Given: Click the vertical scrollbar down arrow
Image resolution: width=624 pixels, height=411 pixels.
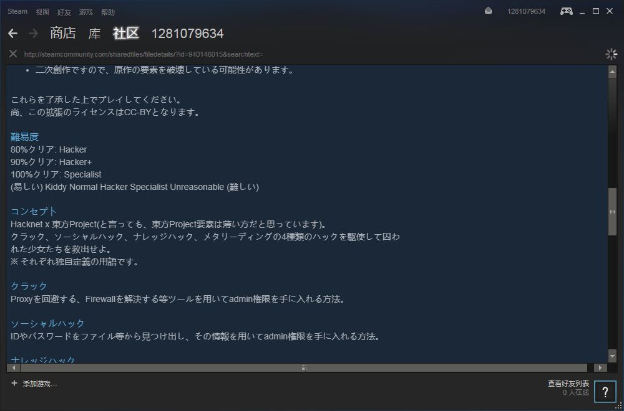Looking at the screenshot, I should point(613,356).
